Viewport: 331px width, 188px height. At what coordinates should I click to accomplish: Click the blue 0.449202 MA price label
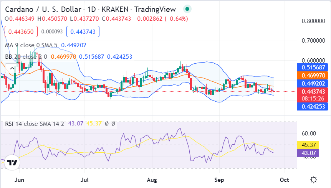pyautogui.click(x=312, y=84)
